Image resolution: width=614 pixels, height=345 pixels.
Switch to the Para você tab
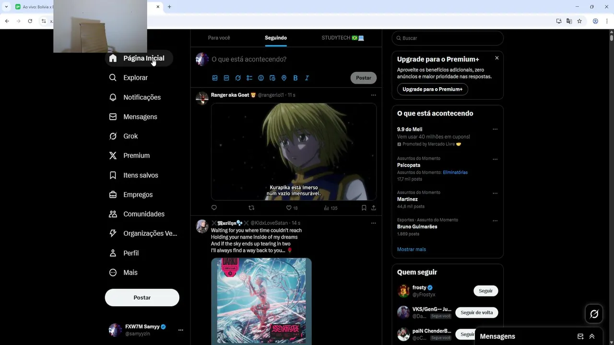219,38
